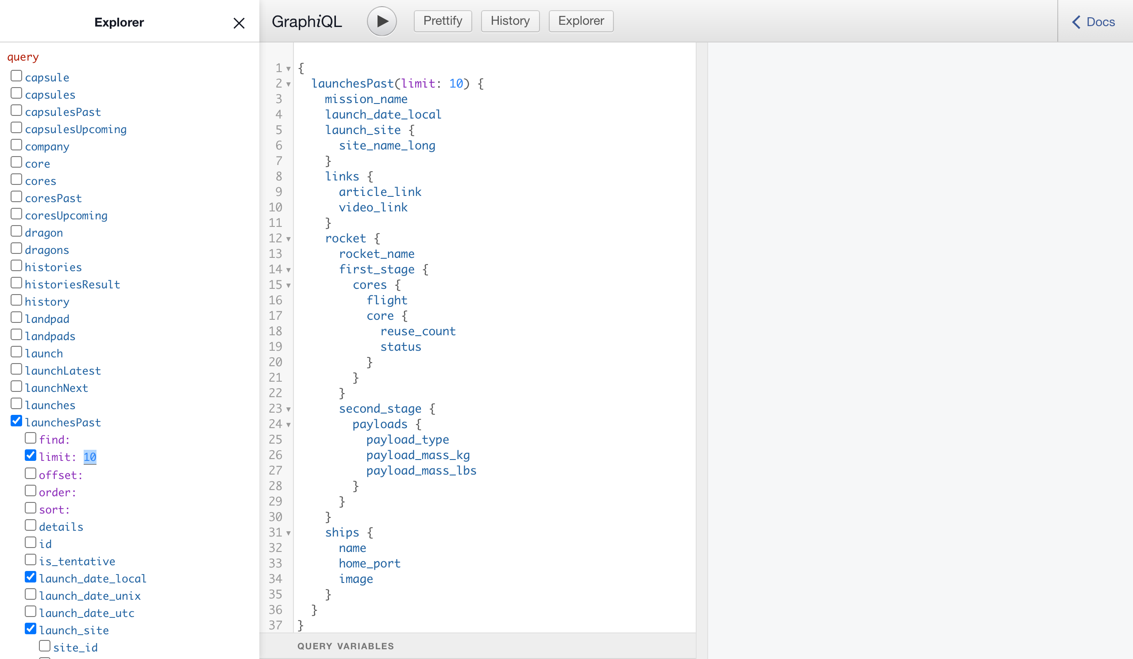Check the id field checkbox
This screenshot has height=659, width=1133.
click(31, 542)
